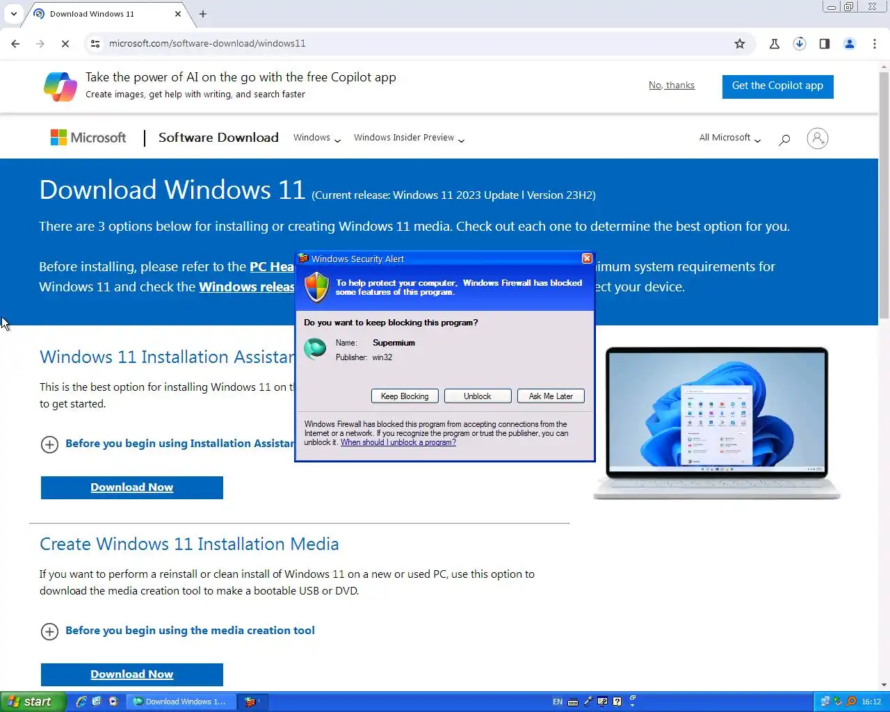The height and width of the screenshot is (712, 890).
Task: Click the orange magnifier tray icon
Action: (851, 702)
